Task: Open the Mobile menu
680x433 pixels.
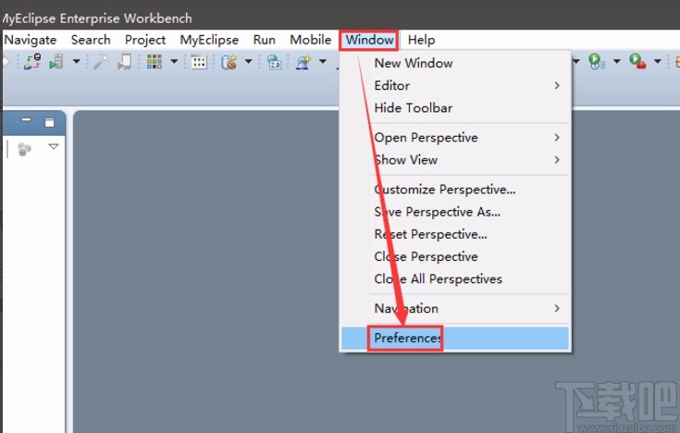Action: 311,40
